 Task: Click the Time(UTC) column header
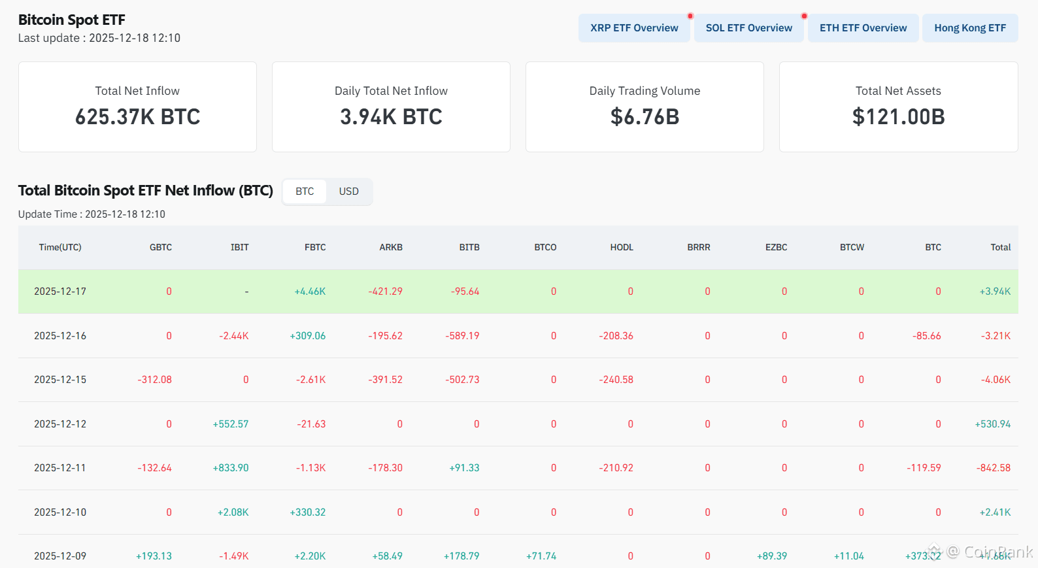coord(60,247)
